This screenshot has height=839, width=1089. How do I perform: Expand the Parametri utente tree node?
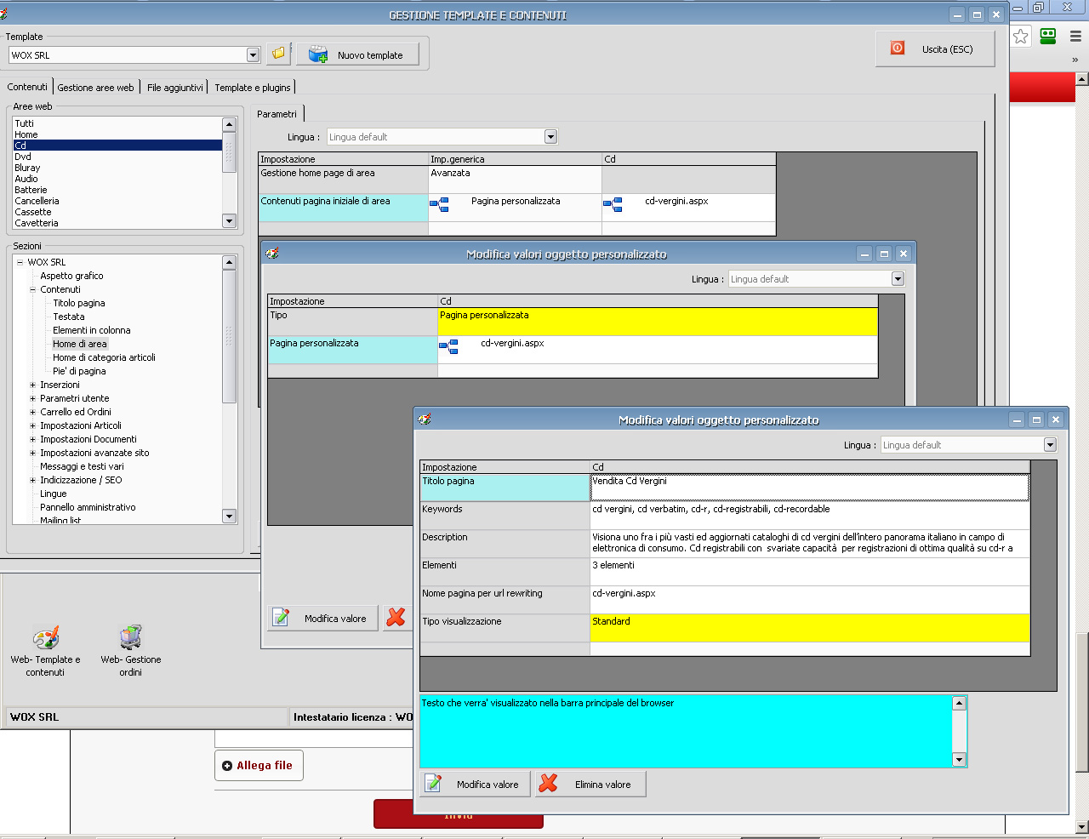tap(33, 398)
